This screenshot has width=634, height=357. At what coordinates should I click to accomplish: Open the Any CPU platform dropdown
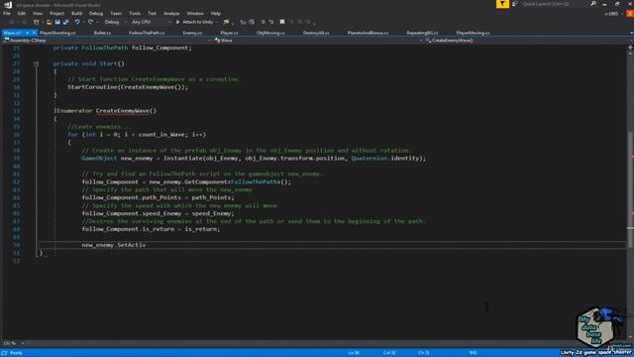tap(151, 22)
